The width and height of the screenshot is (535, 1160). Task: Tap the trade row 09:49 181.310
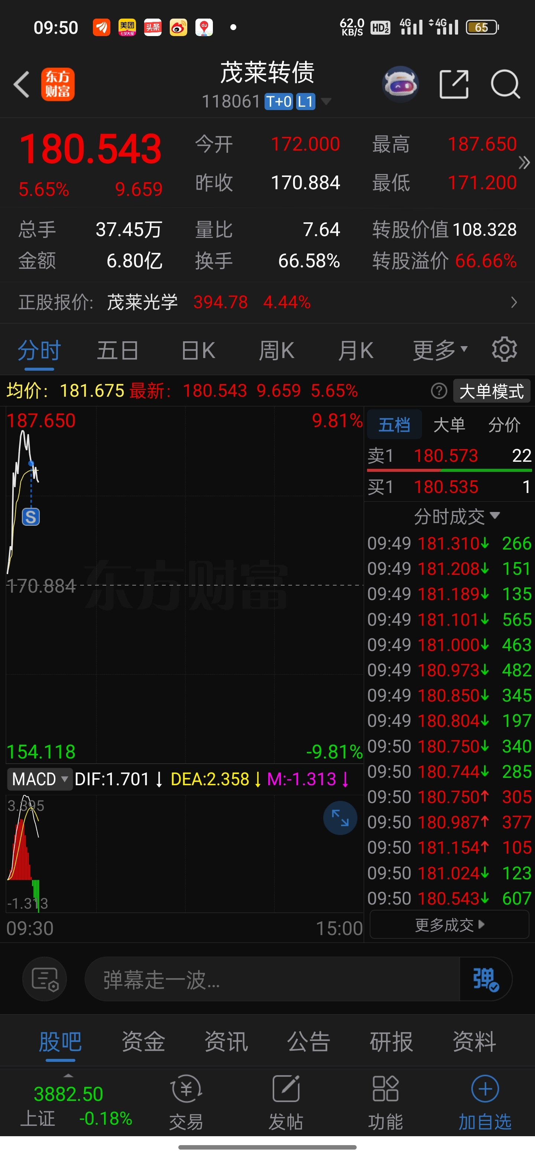(449, 544)
